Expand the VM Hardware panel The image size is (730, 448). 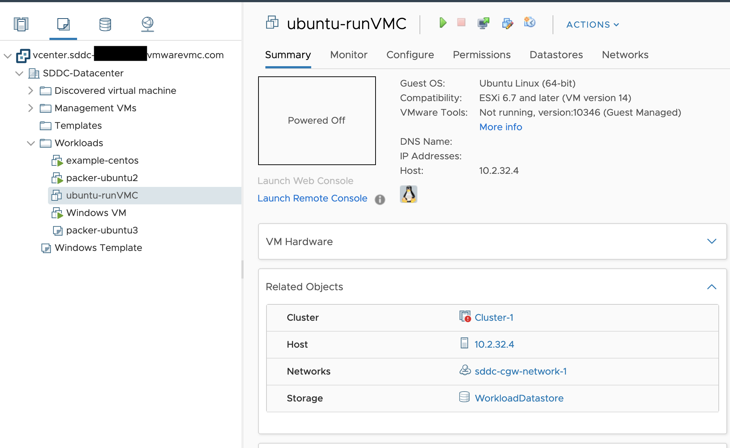point(712,241)
